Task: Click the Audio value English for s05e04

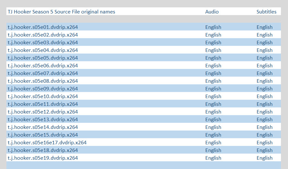Action: pyautogui.click(x=213, y=51)
